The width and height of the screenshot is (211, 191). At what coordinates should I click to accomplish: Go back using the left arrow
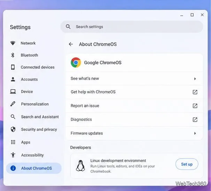71,44
